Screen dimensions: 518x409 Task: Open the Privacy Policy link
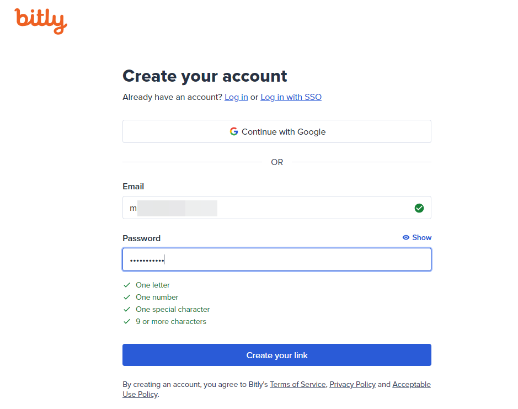point(353,385)
